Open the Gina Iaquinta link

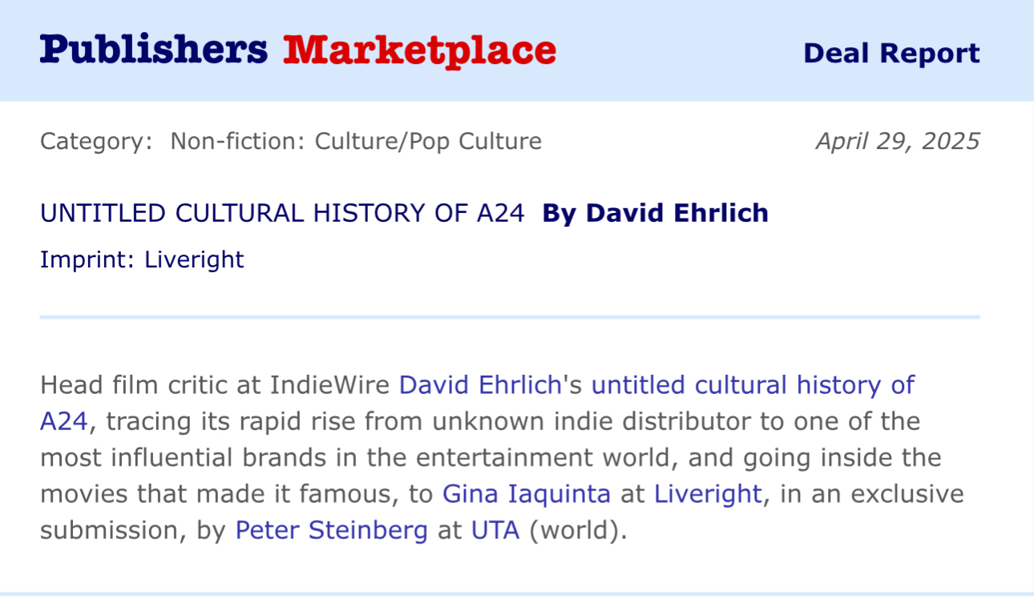coord(527,494)
